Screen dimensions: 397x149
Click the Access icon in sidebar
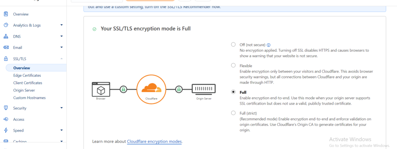6,119
